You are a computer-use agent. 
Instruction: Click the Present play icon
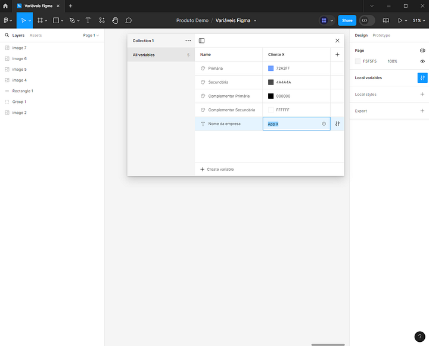400,20
